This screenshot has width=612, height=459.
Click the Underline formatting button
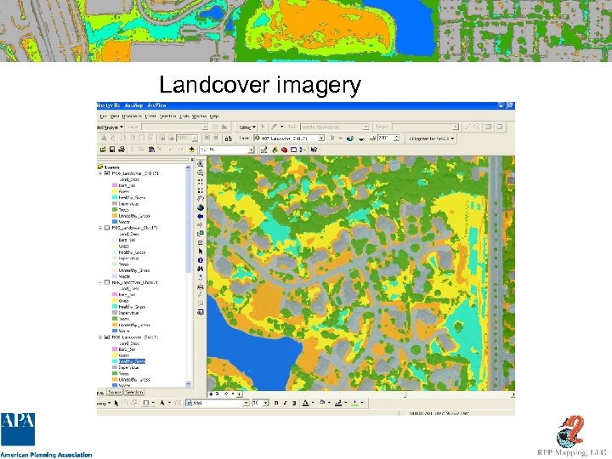click(294, 403)
